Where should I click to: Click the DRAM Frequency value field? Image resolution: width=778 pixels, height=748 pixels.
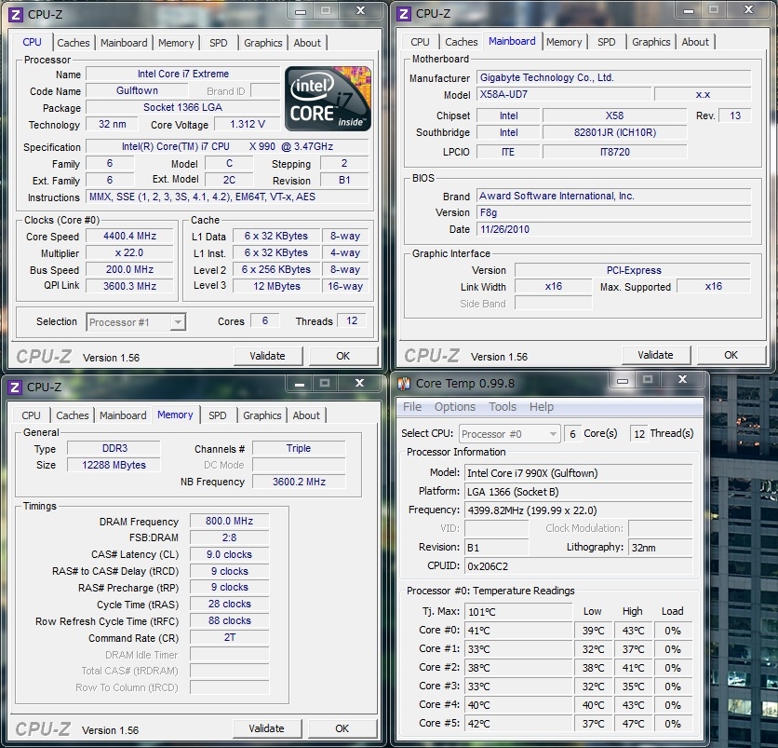pyautogui.click(x=229, y=522)
